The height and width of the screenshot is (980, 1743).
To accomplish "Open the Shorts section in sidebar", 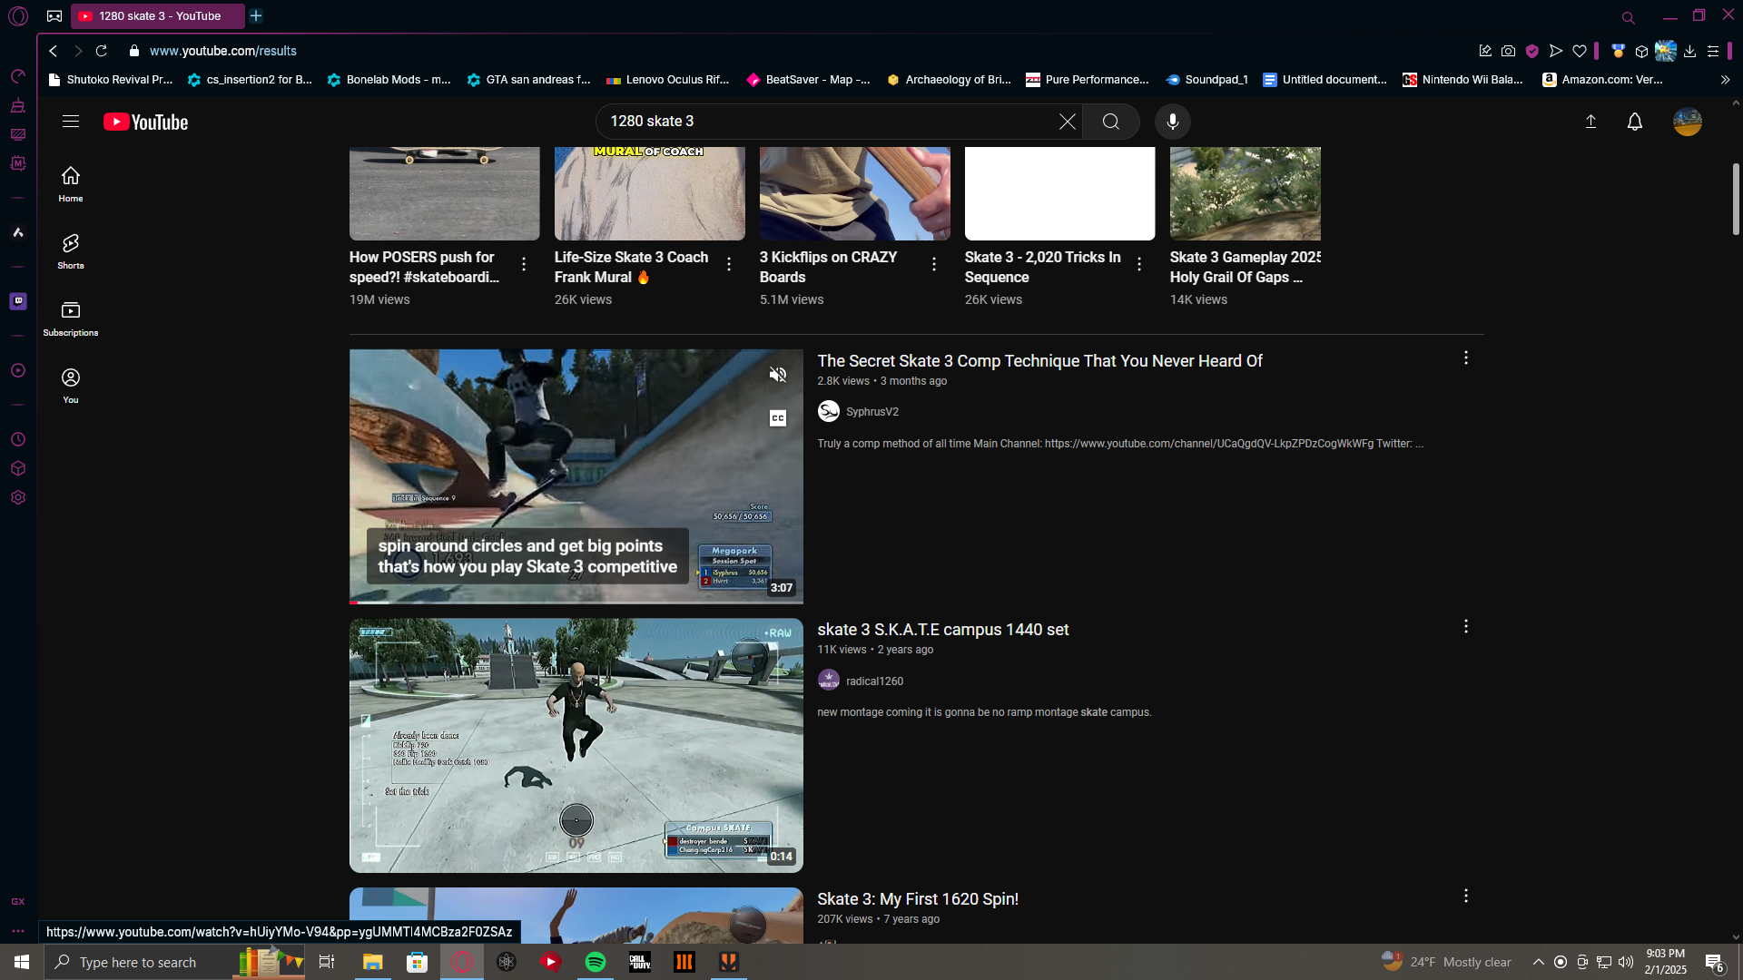I will pyautogui.click(x=70, y=251).
